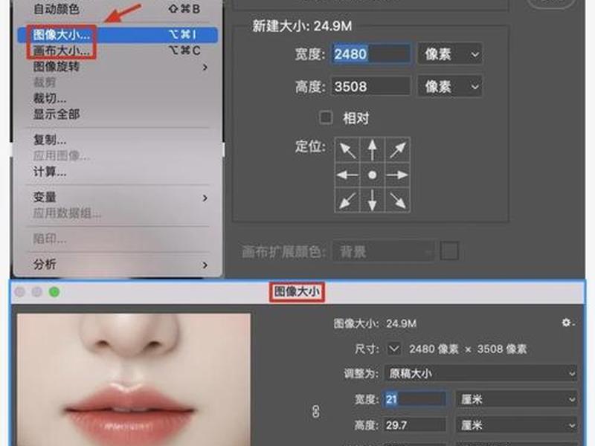
Task: Click canvas 宽度 field showing 2480
Action: click(370, 54)
